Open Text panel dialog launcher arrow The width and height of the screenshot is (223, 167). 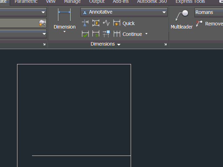44,44
